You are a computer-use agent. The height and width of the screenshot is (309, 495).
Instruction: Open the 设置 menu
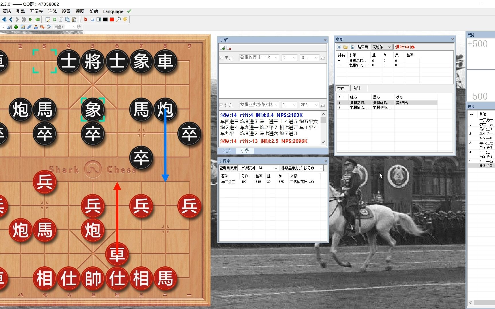click(x=66, y=11)
